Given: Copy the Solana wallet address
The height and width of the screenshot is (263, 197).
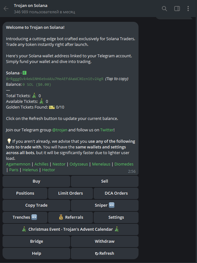Looking at the screenshot, I should pyautogui.click(x=55, y=79).
